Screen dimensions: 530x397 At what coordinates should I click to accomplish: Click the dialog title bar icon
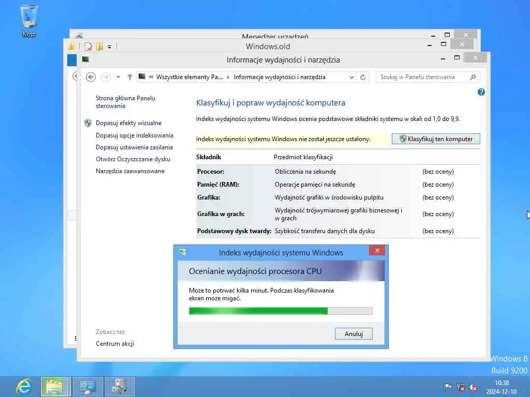coord(183,252)
